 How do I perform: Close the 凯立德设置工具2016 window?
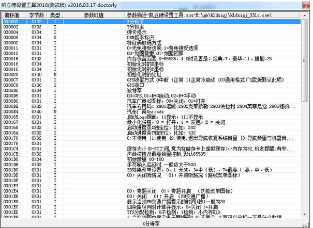pos(306,5)
